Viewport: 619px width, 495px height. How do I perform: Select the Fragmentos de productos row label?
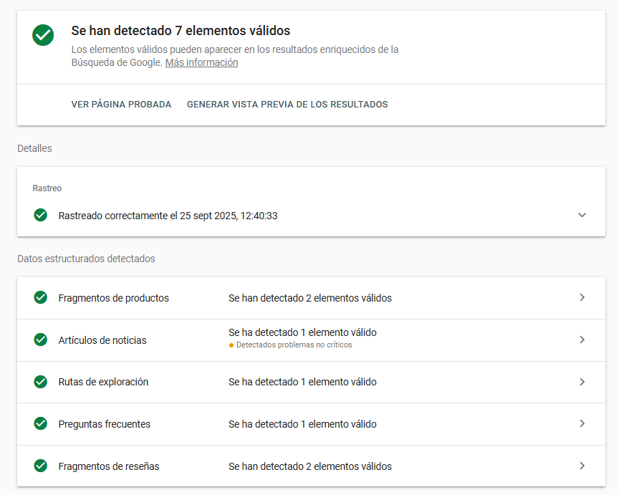(114, 298)
